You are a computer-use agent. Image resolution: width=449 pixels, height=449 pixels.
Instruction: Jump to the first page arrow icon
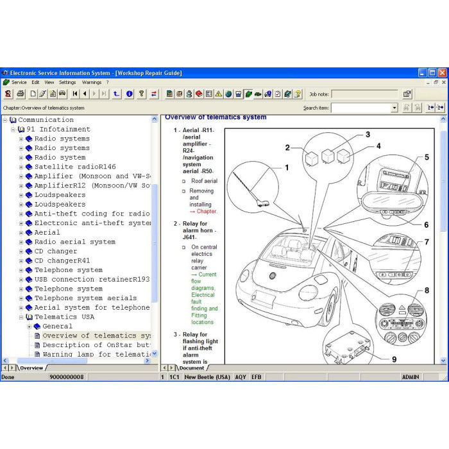[x=75, y=94]
